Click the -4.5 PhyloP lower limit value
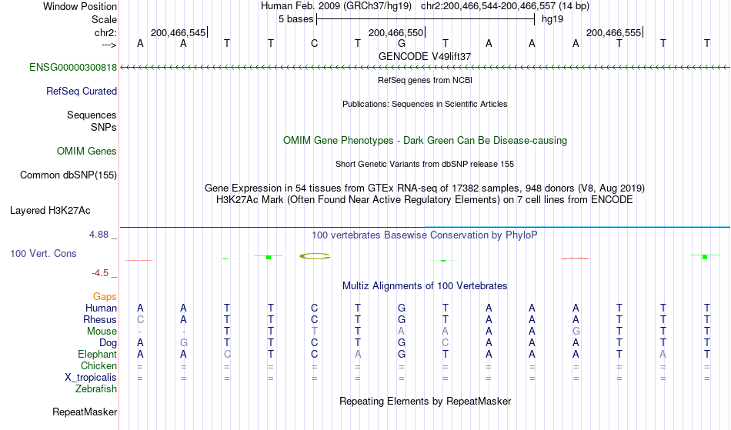 pos(100,273)
